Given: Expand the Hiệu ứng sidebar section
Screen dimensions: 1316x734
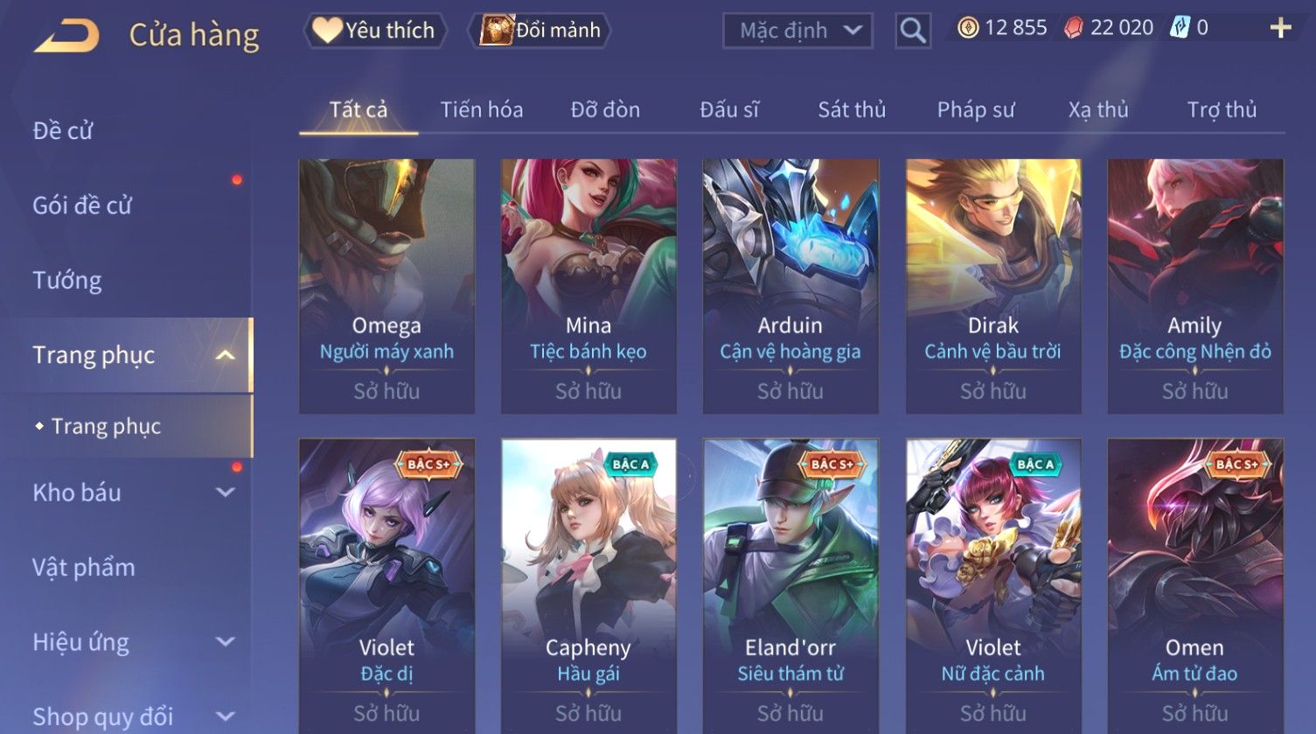Looking at the screenshot, I should click(225, 642).
